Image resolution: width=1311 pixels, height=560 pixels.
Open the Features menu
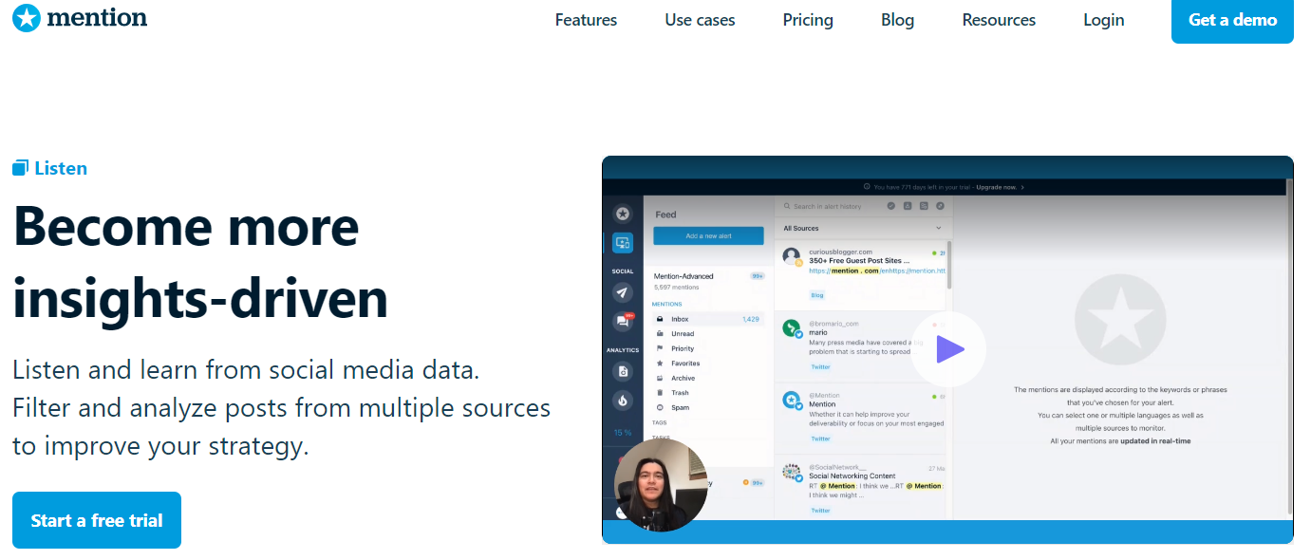(586, 20)
